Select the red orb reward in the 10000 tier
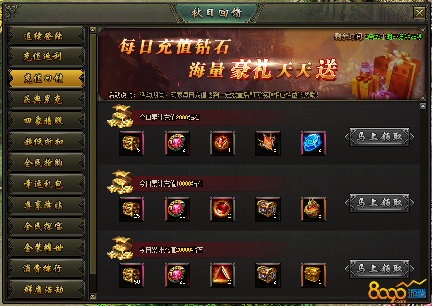Viewport: 432px width, 306px height. (x=223, y=209)
